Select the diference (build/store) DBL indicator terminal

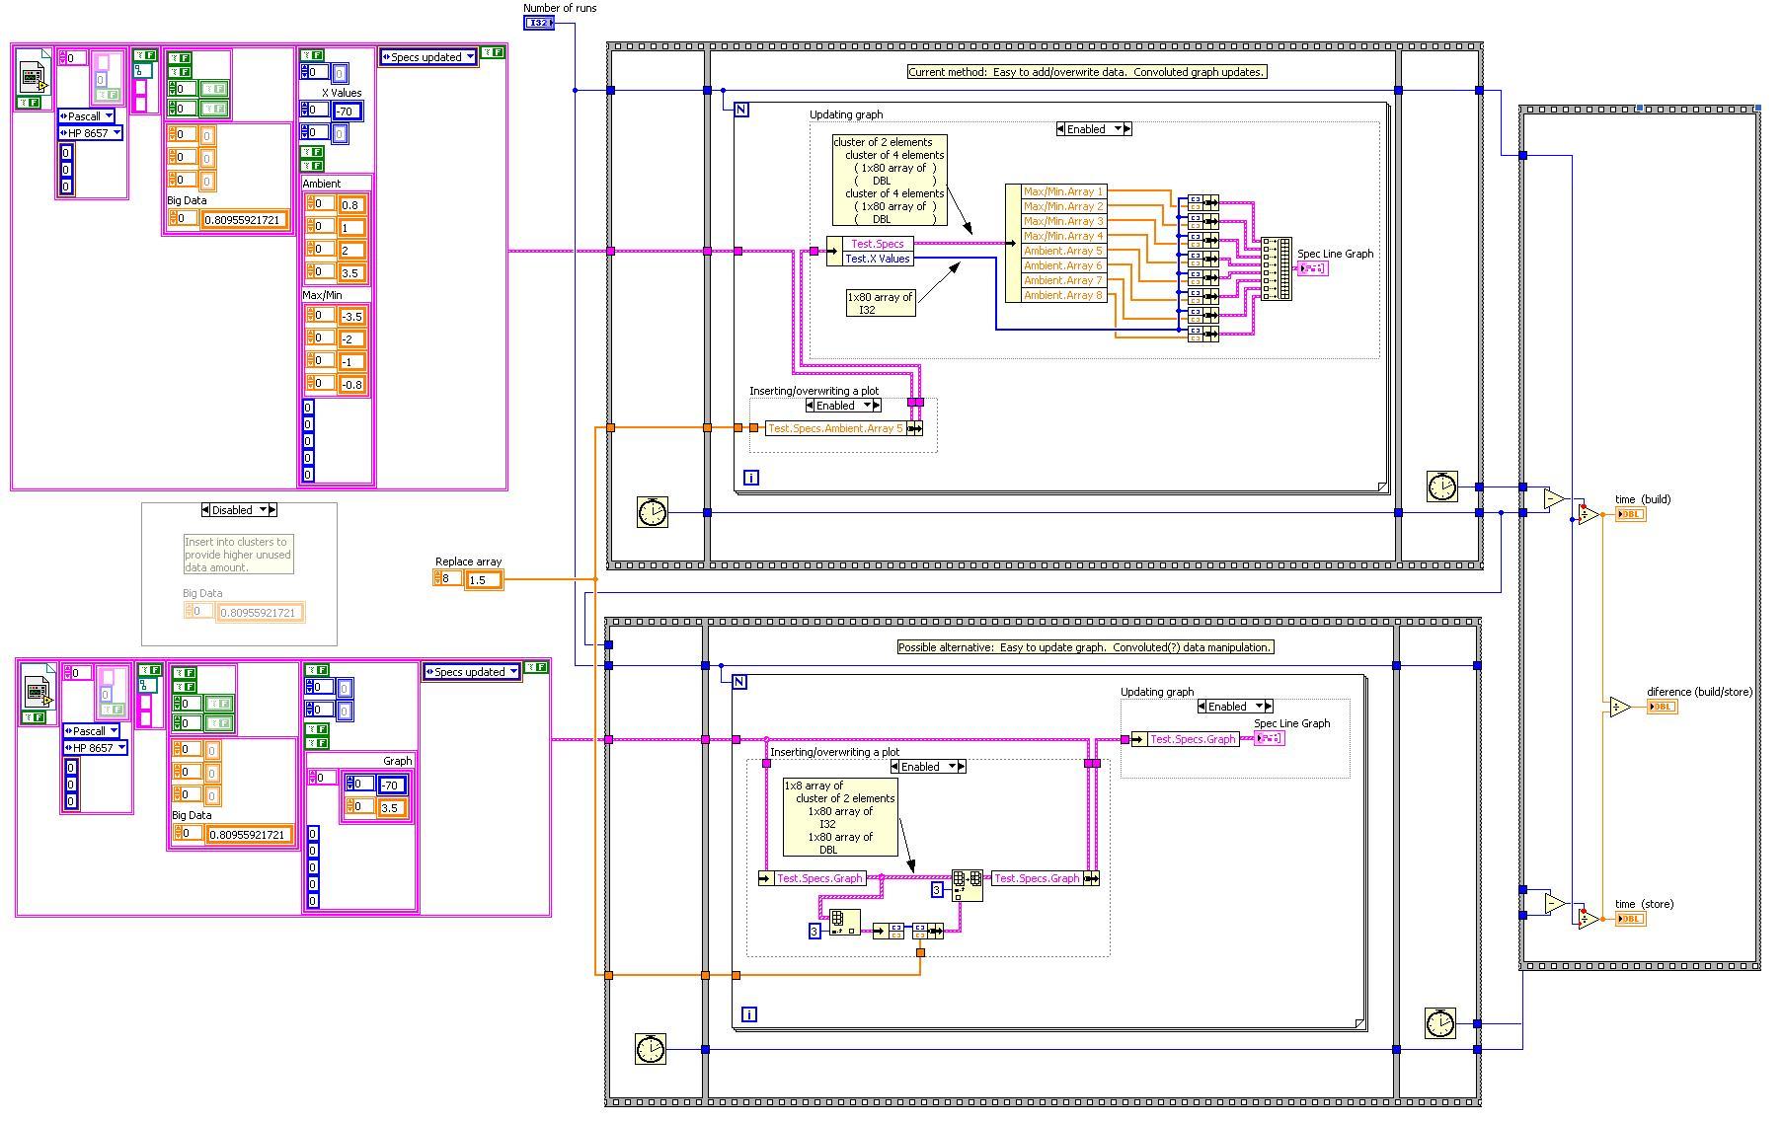(1662, 707)
